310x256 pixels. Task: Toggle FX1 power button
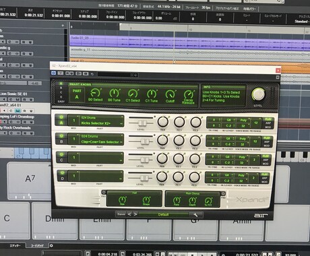pyautogui.click(x=104, y=192)
